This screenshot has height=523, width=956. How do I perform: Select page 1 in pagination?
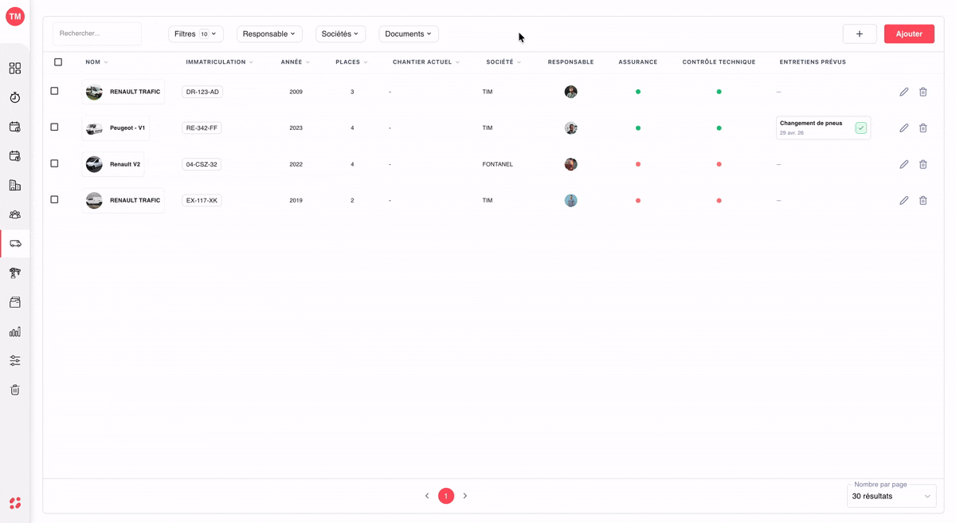tap(446, 496)
